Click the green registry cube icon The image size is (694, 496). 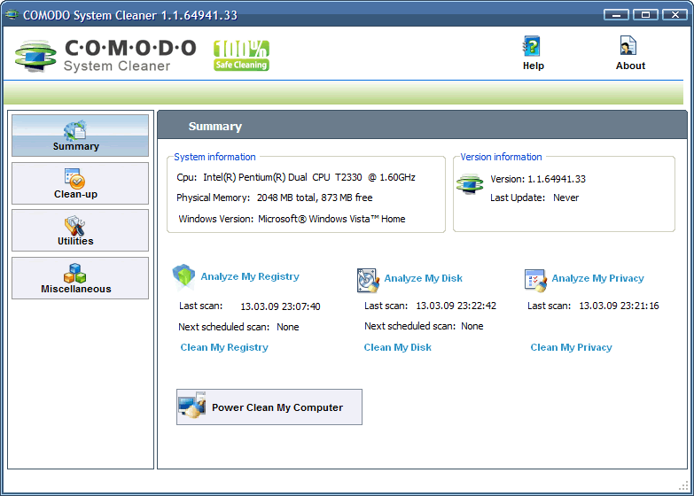coord(183,276)
